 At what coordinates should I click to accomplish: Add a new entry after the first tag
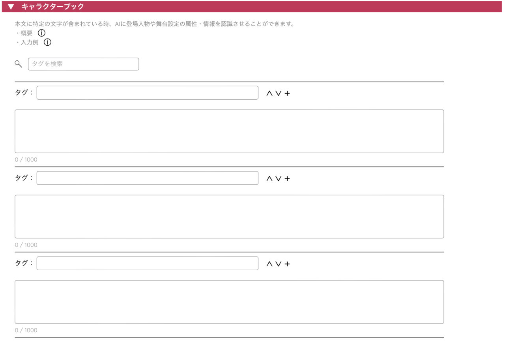[x=287, y=93]
